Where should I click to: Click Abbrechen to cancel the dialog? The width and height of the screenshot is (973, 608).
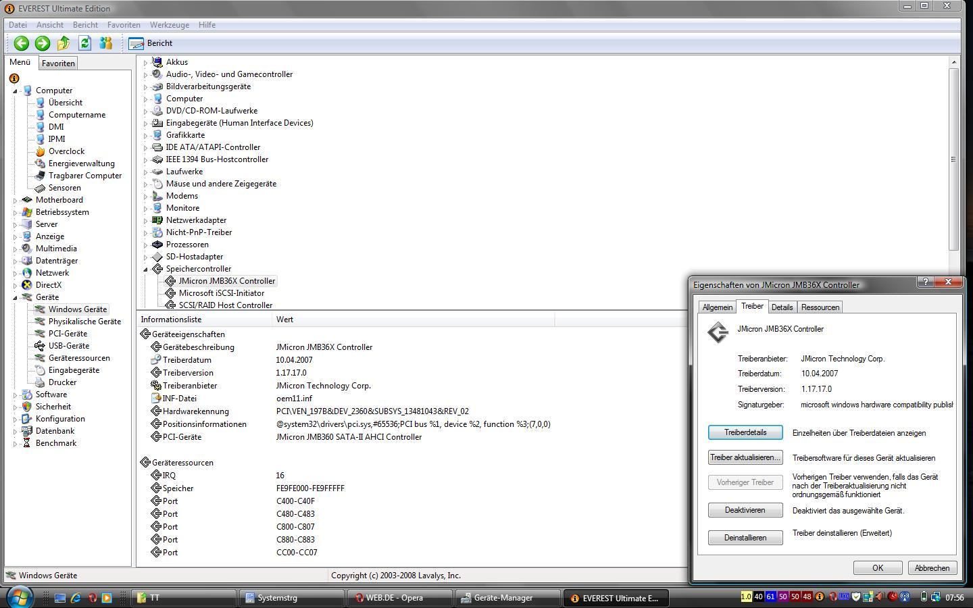click(932, 568)
